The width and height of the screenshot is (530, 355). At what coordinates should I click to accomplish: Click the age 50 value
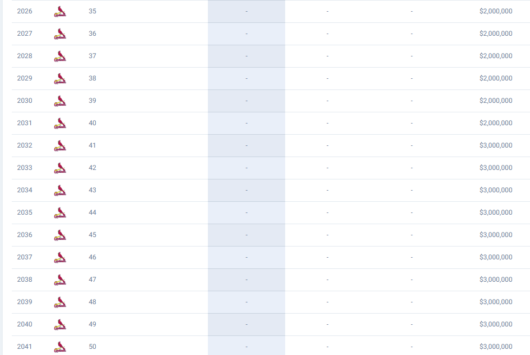pyautogui.click(x=92, y=347)
